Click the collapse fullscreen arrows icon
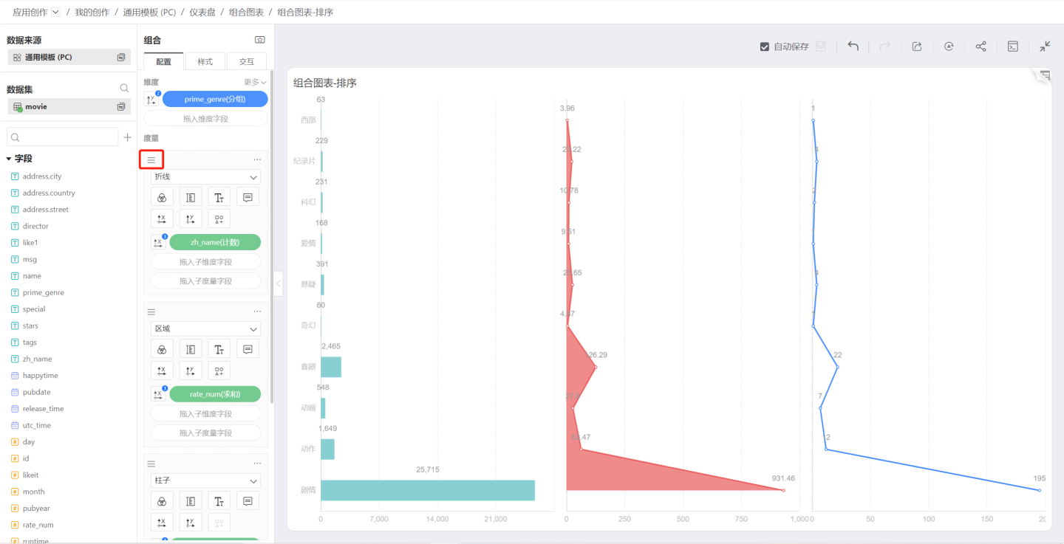The width and height of the screenshot is (1064, 544). (x=1045, y=47)
